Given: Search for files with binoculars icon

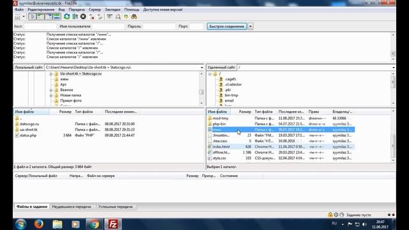Looking at the screenshot, I should click(x=134, y=17).
